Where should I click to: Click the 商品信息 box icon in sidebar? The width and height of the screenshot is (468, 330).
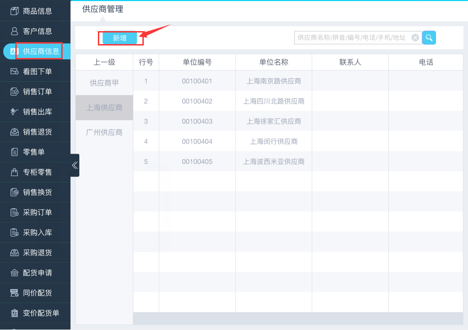pos(14,11)
